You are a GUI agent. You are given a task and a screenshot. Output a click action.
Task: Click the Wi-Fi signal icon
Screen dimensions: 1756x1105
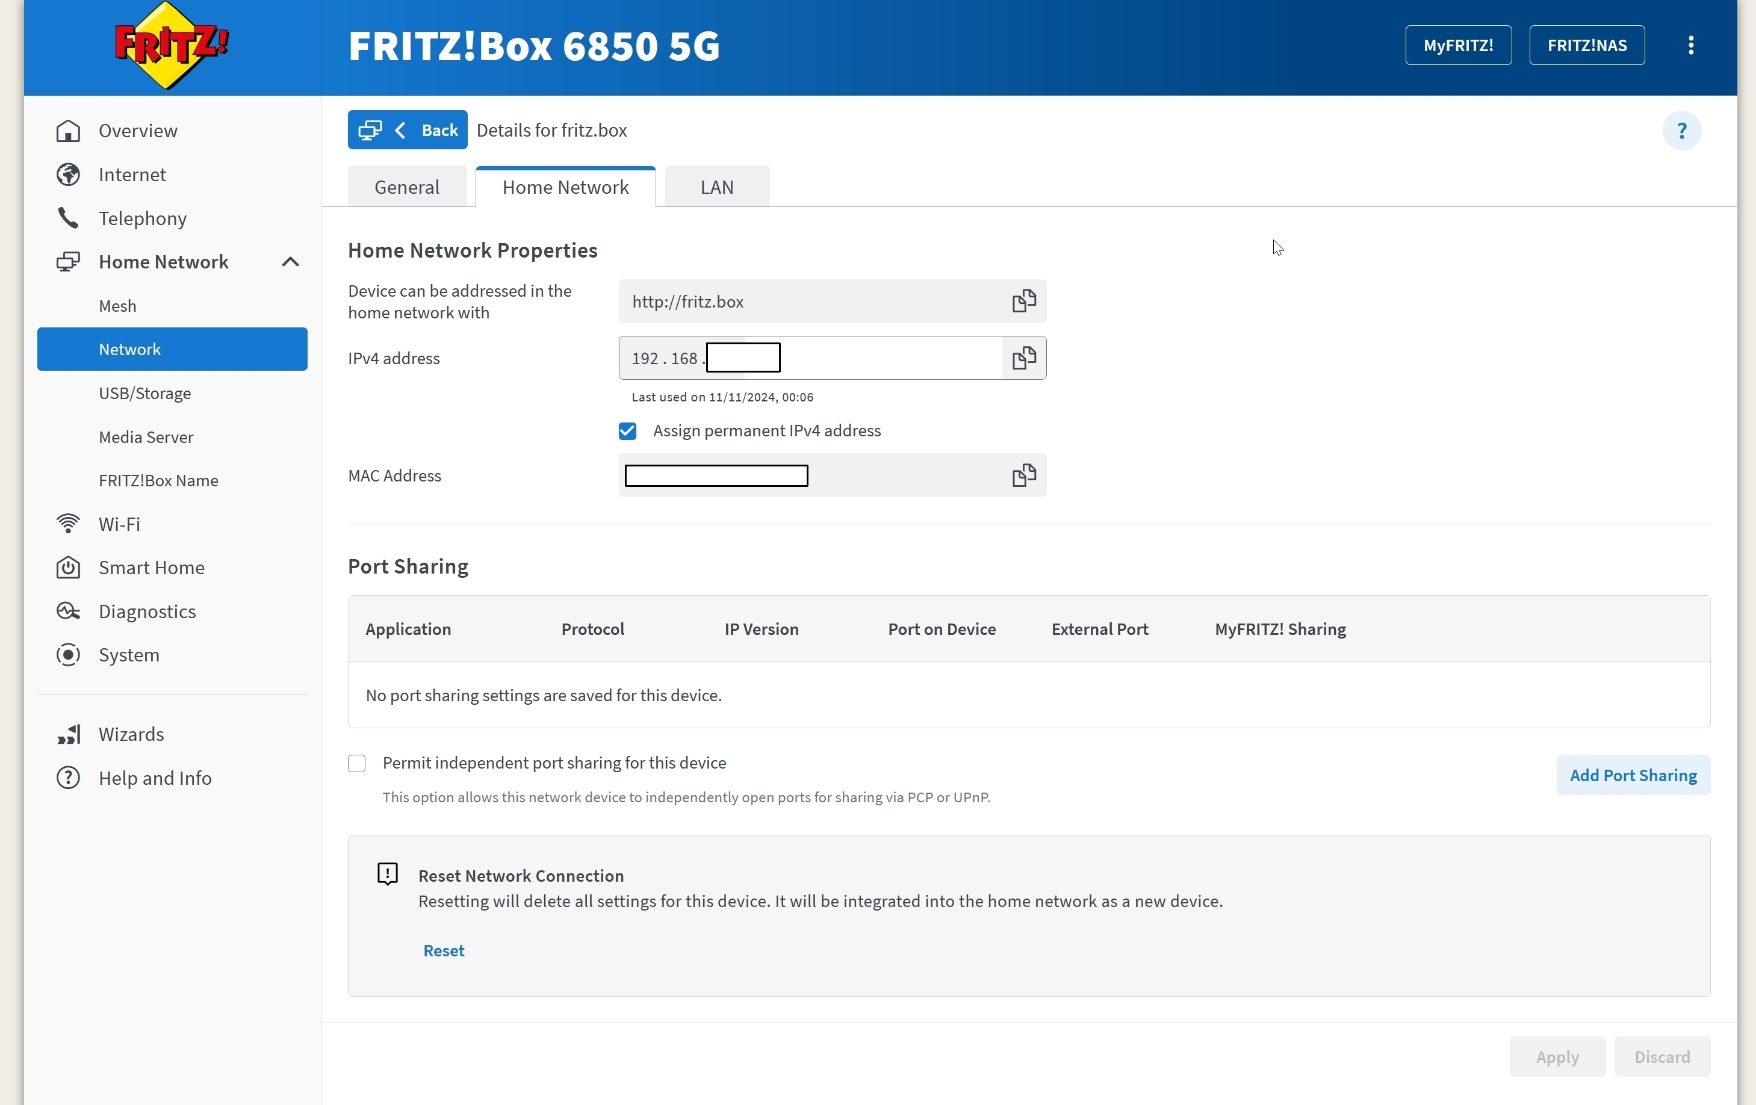[x=68, y=524]
